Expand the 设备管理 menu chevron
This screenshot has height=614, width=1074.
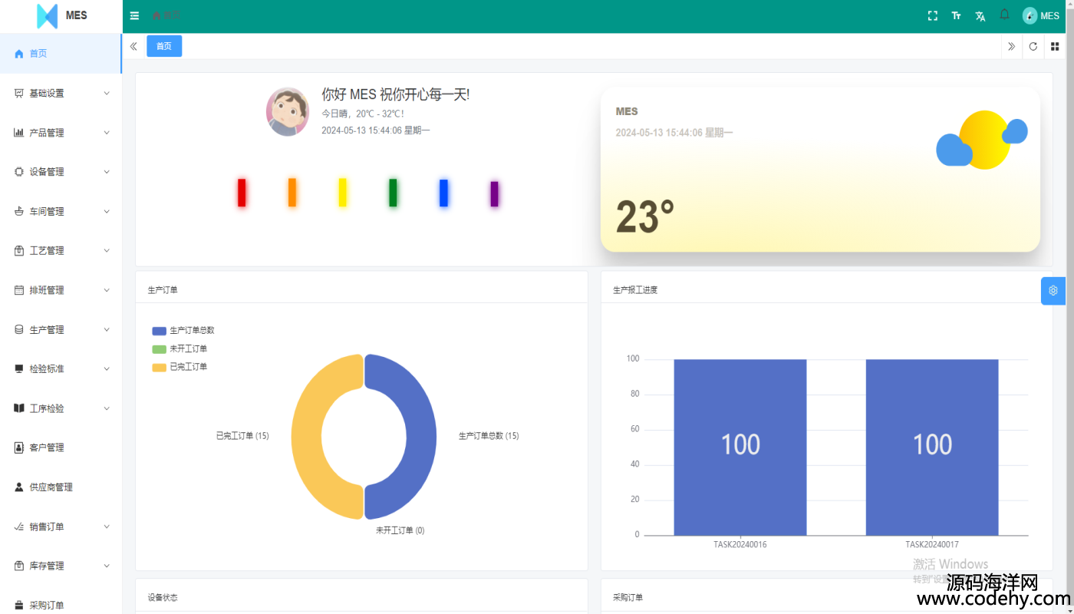pyautogui.click(x=107, y=172)
